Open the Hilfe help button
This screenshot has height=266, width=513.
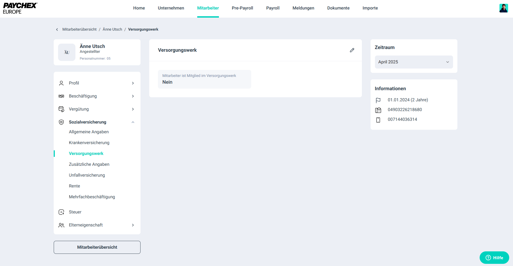click(494, 258)
